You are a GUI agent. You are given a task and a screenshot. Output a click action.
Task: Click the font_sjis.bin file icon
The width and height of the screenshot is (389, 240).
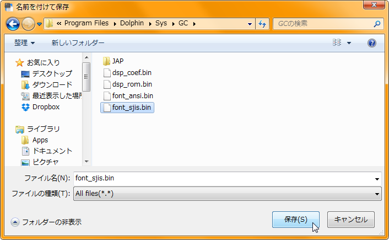click(107, 108)
